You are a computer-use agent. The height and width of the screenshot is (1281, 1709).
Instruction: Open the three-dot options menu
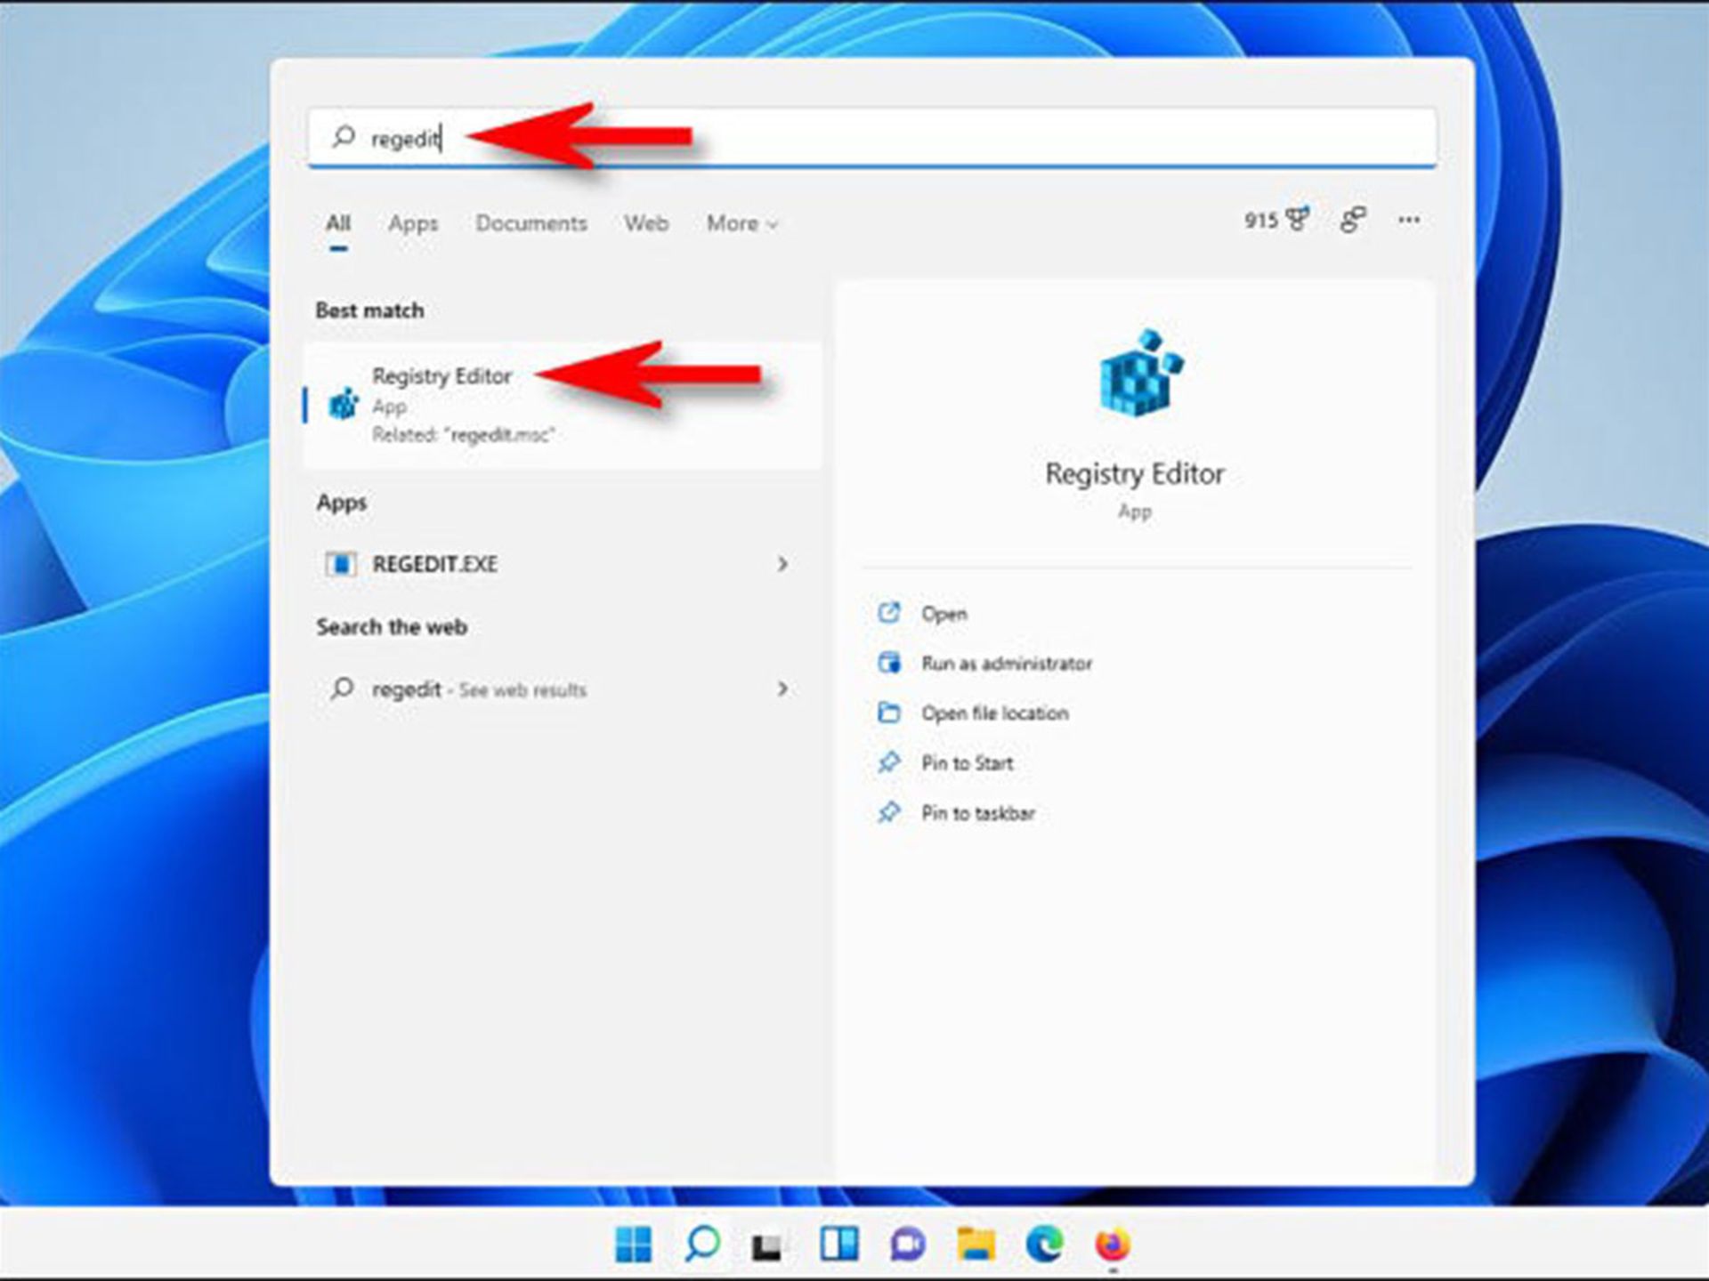pyautogui.click(x=1409, y=220)
